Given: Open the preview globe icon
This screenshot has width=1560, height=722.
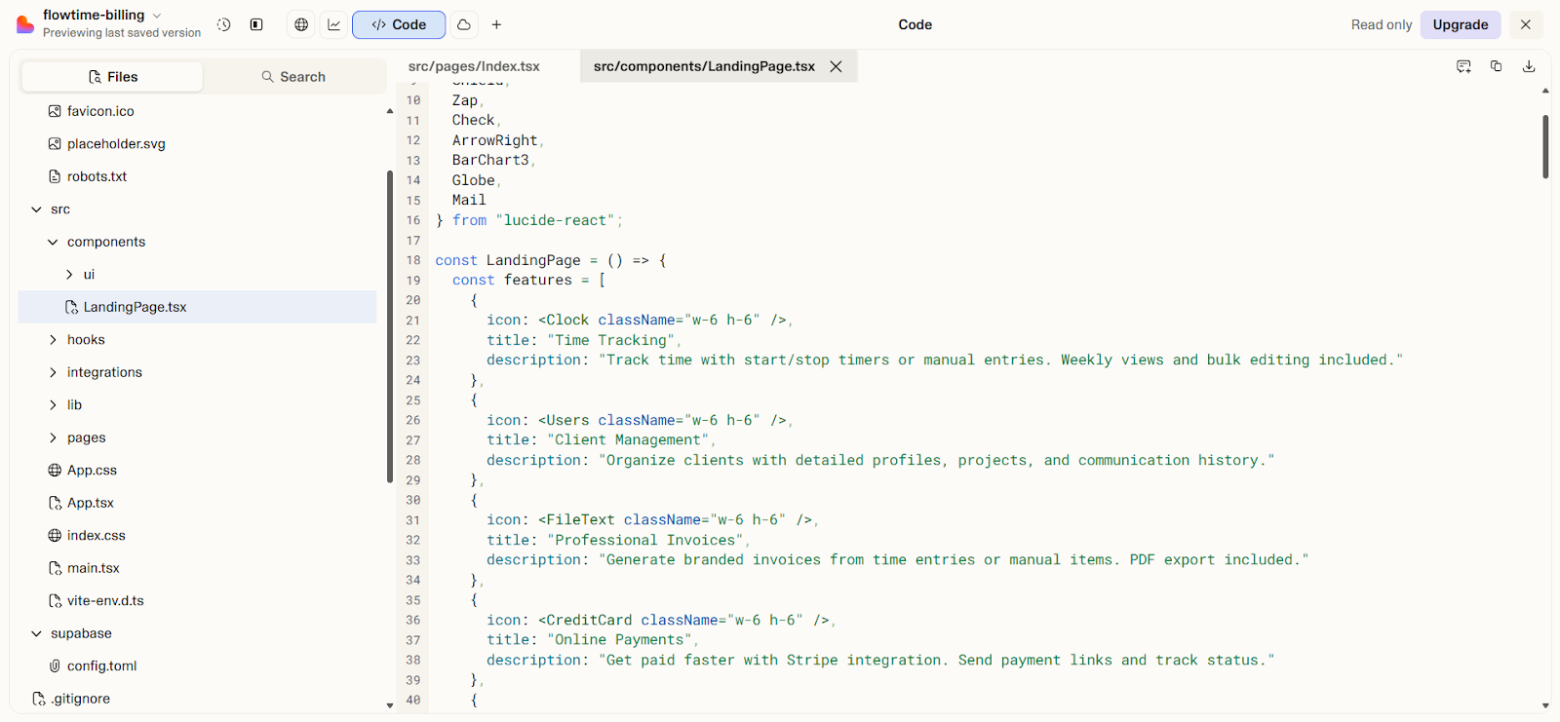Looking at the screenshot, I should coord(301,24).
